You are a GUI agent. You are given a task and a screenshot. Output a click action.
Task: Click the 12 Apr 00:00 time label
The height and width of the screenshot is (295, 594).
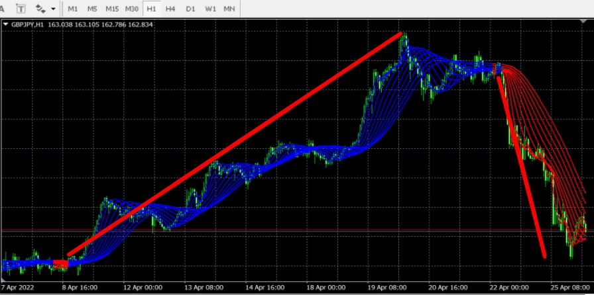[142, 288]
